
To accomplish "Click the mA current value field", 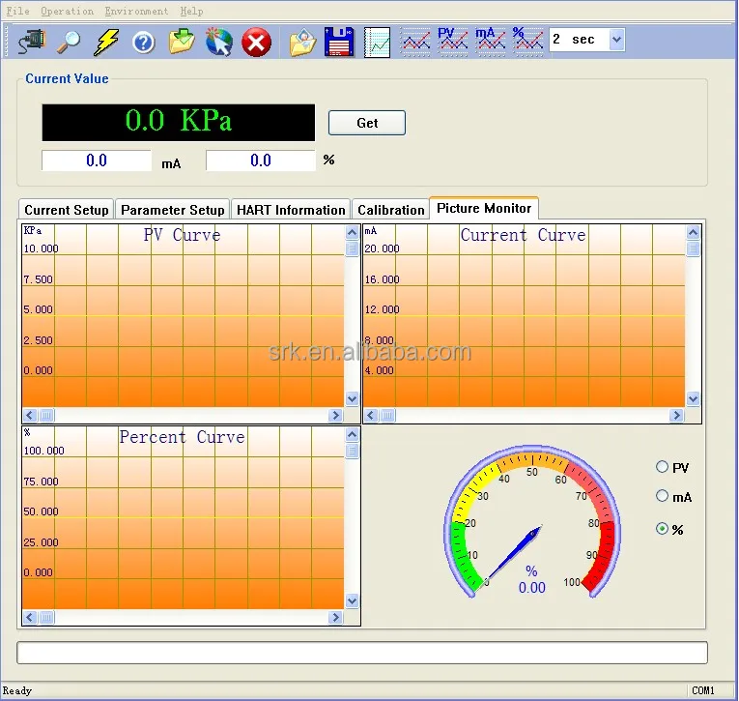I will [97, 161].
